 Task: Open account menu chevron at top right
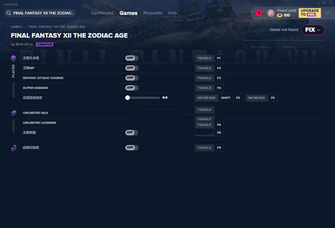pos(328,13)
